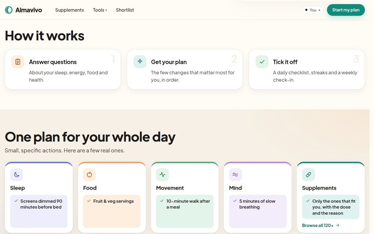Click the Answer questions card title
Viewport: 374px width, 234px height.
53,62
